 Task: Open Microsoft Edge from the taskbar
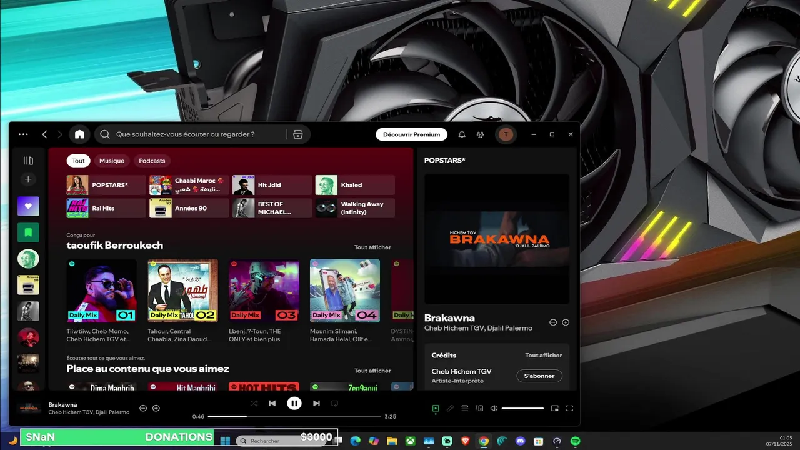[355, 441]
